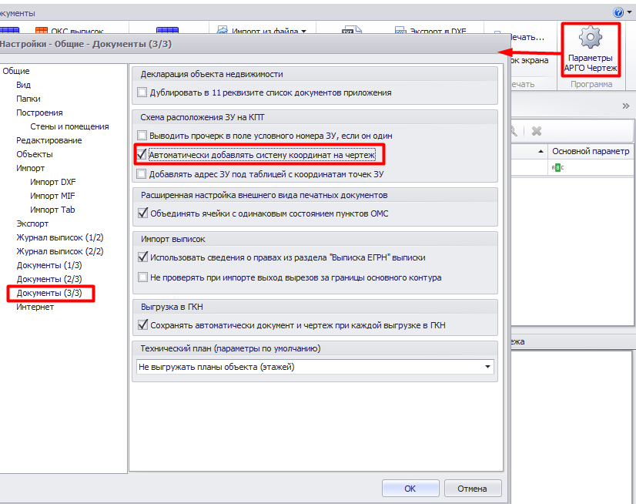The image size is (636, 504).
Task: Disable Объединять ячейки с одинаковым состоянием checkbox
Action: (x=142, y=213)
